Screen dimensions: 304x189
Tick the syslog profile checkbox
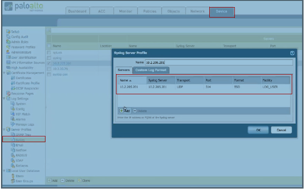click(49, 58)
